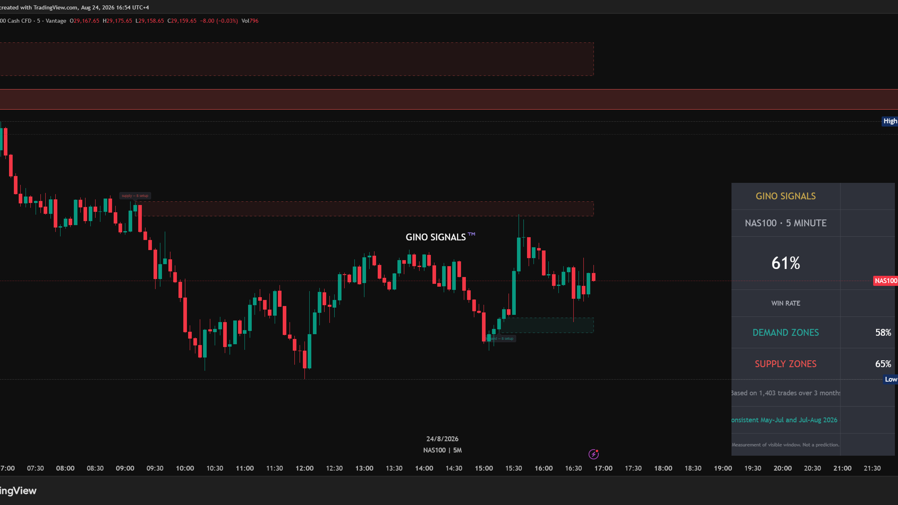Click the red NAS100 price tag
The width and height of the screenshot is (898, 505).
coord(885,281)
